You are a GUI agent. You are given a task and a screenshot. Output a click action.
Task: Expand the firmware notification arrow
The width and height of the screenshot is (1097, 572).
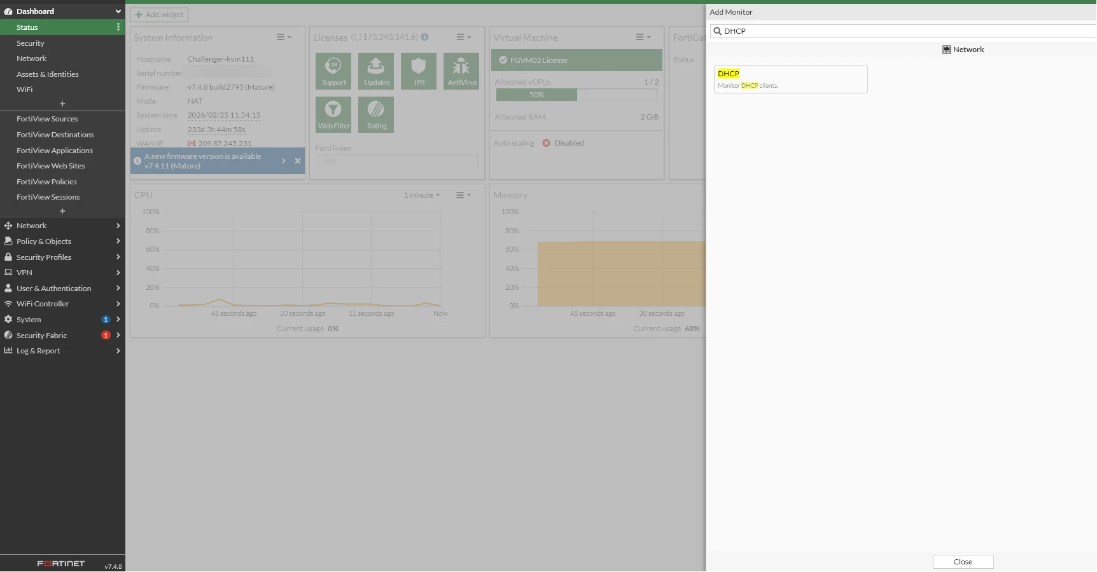[x=284, y=161]
